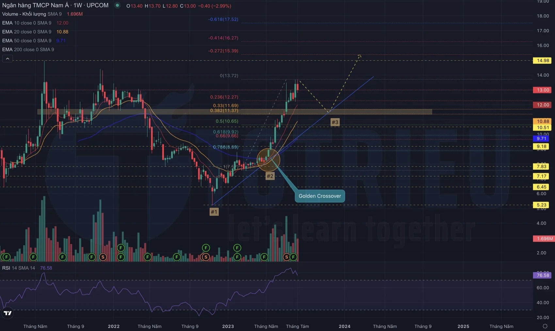Click the 1.696M volume axis label
The width and height of the screenshot is (555, 331).
(x=544, y=239)
